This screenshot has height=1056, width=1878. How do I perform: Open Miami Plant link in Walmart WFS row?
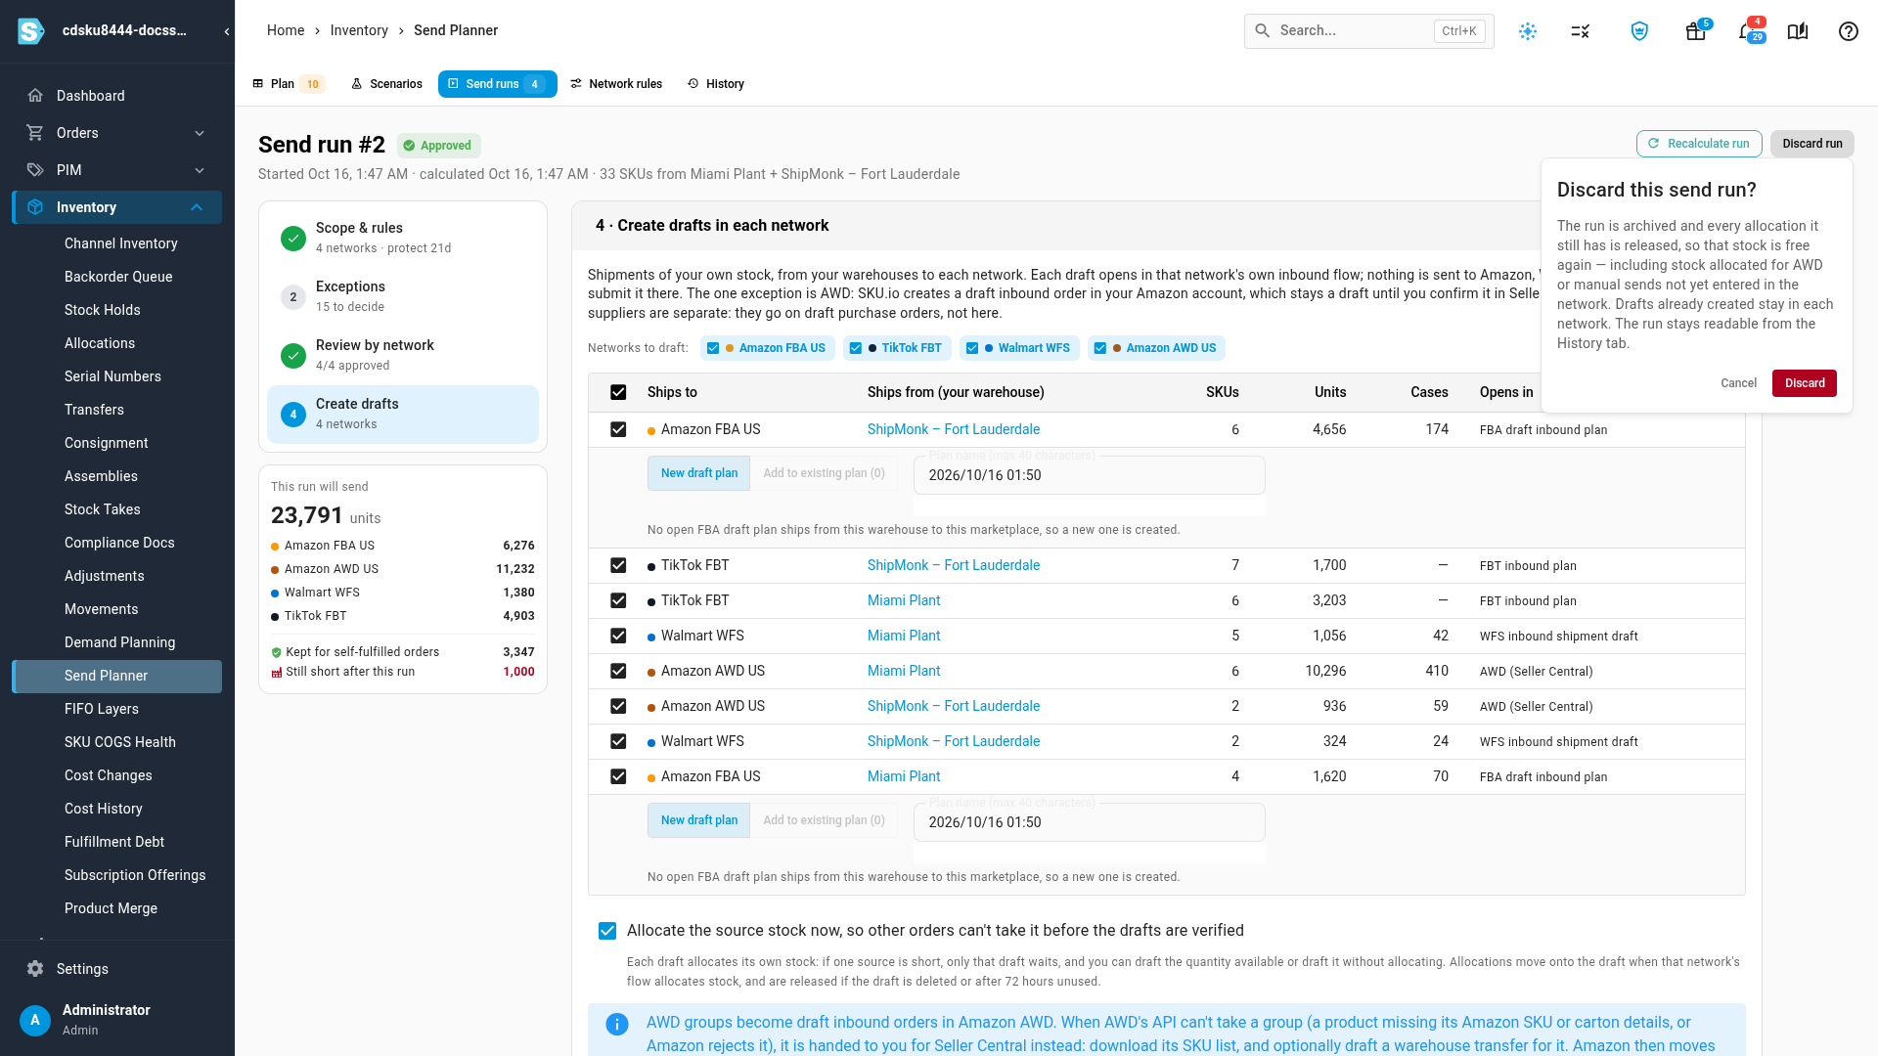tap(904, 636)
